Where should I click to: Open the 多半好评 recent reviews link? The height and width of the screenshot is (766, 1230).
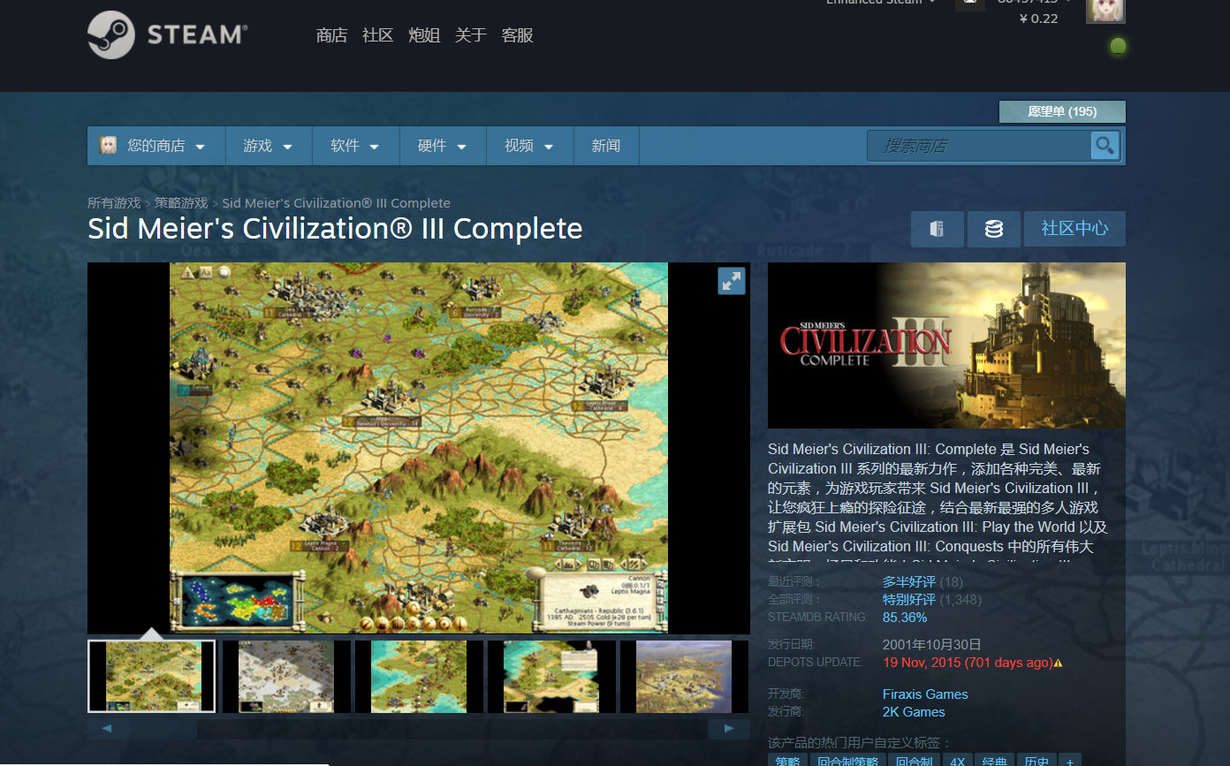click(908, 581)
